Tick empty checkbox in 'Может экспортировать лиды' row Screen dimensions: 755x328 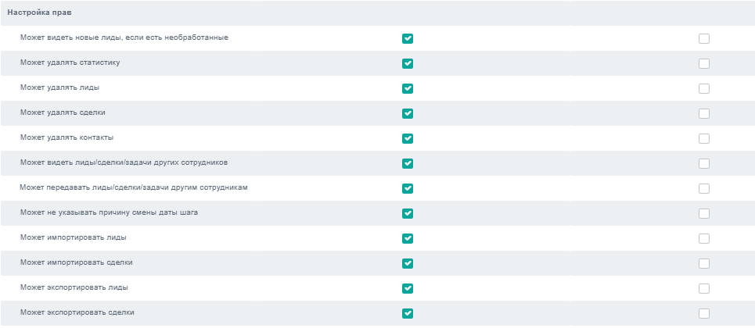tap(704, 289)
